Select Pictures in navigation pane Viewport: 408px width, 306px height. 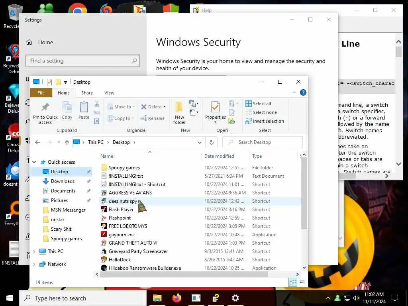59,200
